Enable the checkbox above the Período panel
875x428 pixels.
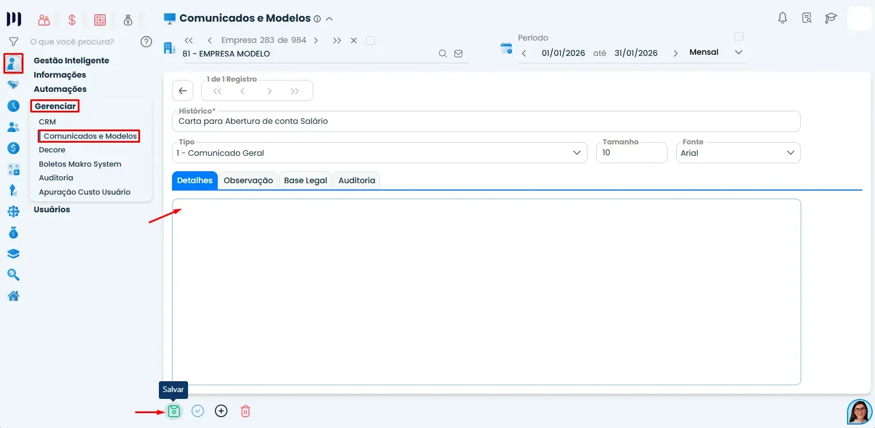[738, 35]
